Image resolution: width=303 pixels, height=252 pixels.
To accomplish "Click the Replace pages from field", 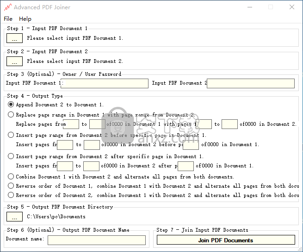I will click(71, 124).
